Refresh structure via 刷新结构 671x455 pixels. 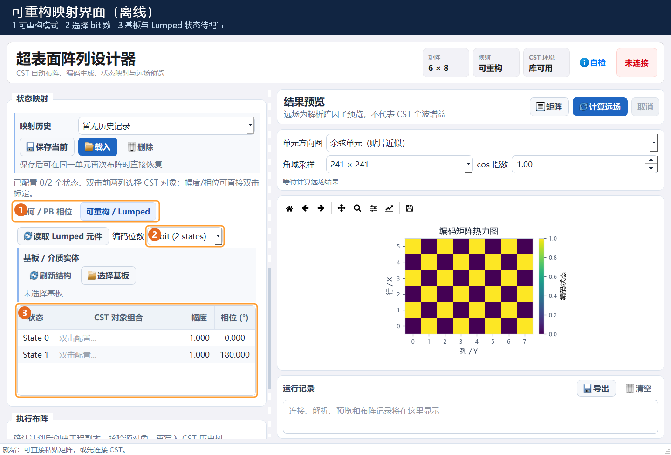pyautogui.click(x=50, y=276)
